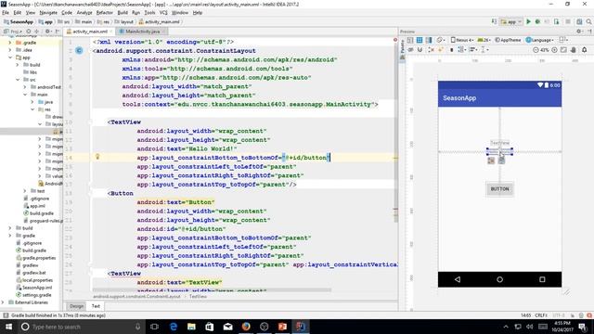The height and width of the screenshot is (334, 594).
Task: Open the align widgets dropdown
Action: pyautogui.click(x=473, y=49)
